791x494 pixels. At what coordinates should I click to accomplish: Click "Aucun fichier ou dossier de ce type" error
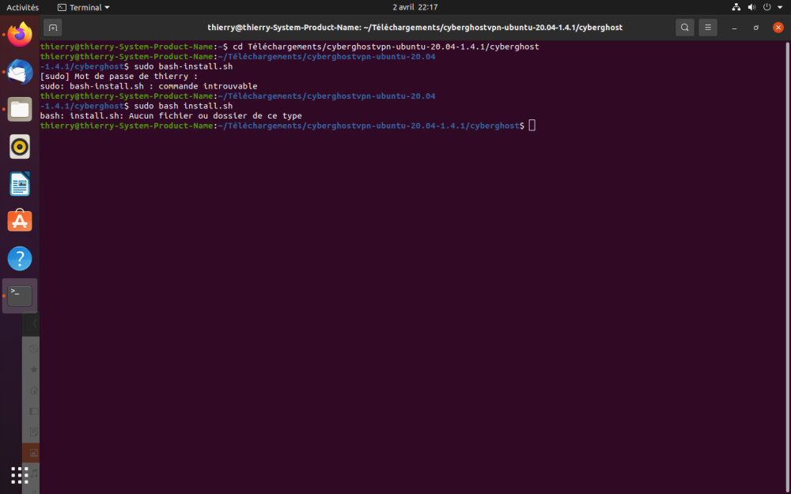click(x=215, y=116)
